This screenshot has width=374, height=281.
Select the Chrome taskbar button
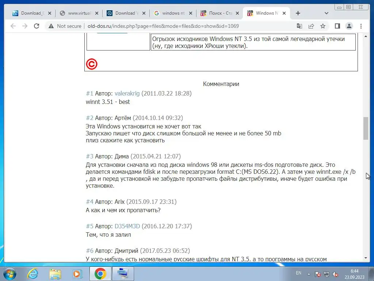[x=100, y=274]
